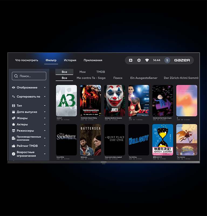Image resolution: width=207 pixels, height=216 pixels.
Task: Choose the Поиск collection tab
Action: [x=118, y=78]
